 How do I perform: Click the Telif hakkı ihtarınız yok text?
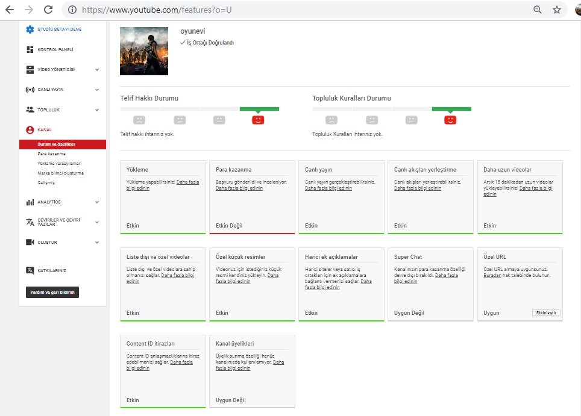[146, 134]
